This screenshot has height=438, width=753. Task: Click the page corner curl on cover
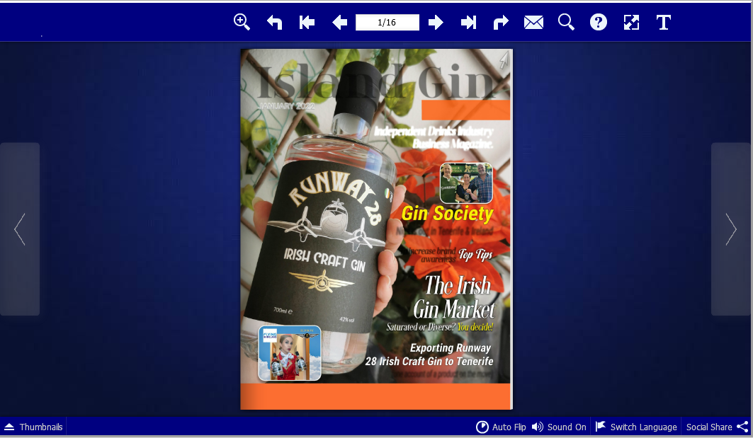pos(503,60)
